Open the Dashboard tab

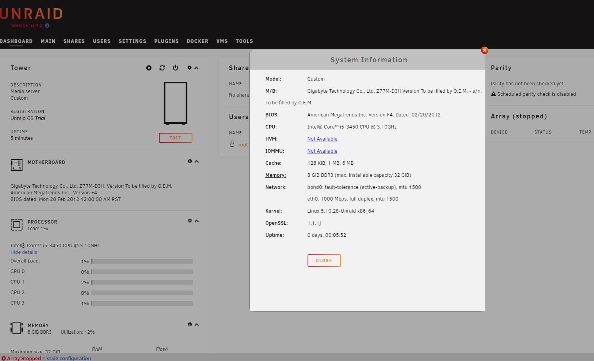point(16,41)
